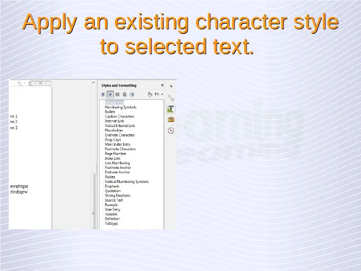Pick the Internet Link style

115,121
